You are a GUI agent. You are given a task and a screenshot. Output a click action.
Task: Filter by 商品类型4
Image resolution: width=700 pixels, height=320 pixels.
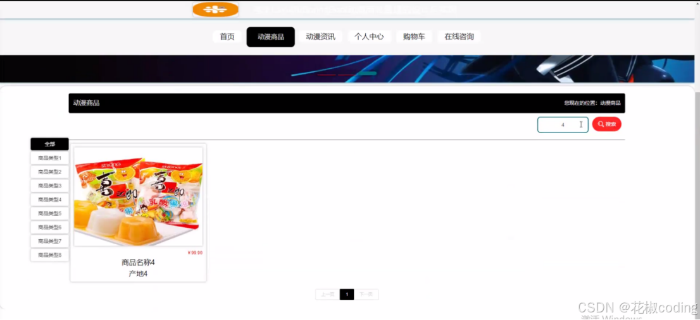click(49, 199)
